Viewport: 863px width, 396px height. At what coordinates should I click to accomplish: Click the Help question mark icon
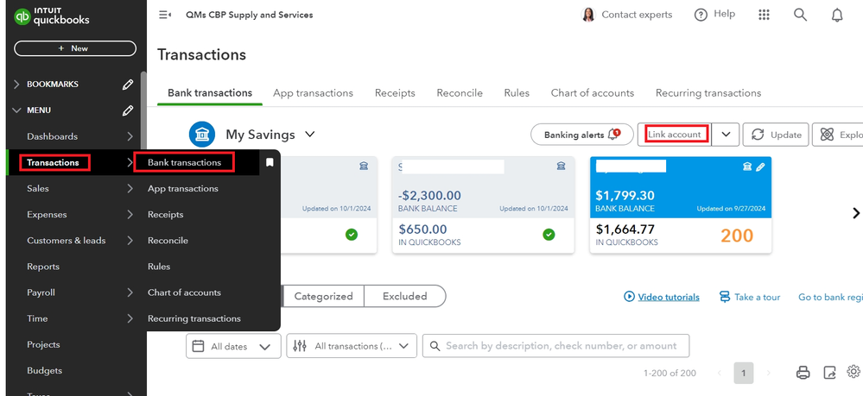(x=701, y=15)
